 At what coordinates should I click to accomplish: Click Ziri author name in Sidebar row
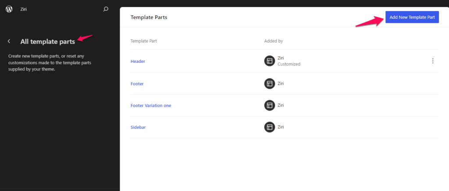click(x=281, y=127)
